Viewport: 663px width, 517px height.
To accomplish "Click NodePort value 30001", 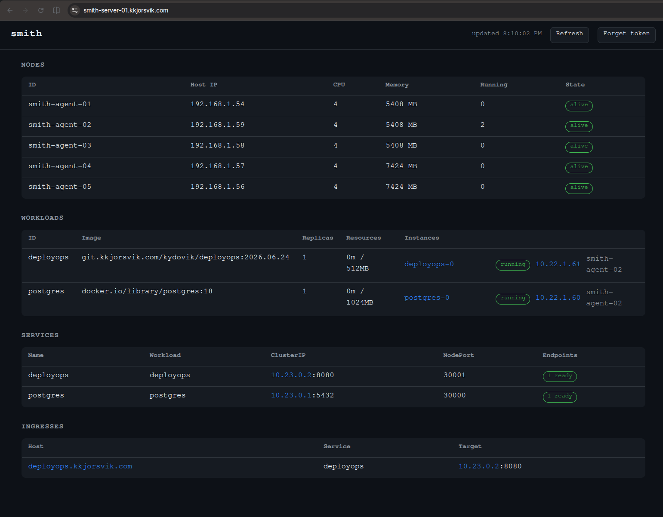I will click(454, 375).
